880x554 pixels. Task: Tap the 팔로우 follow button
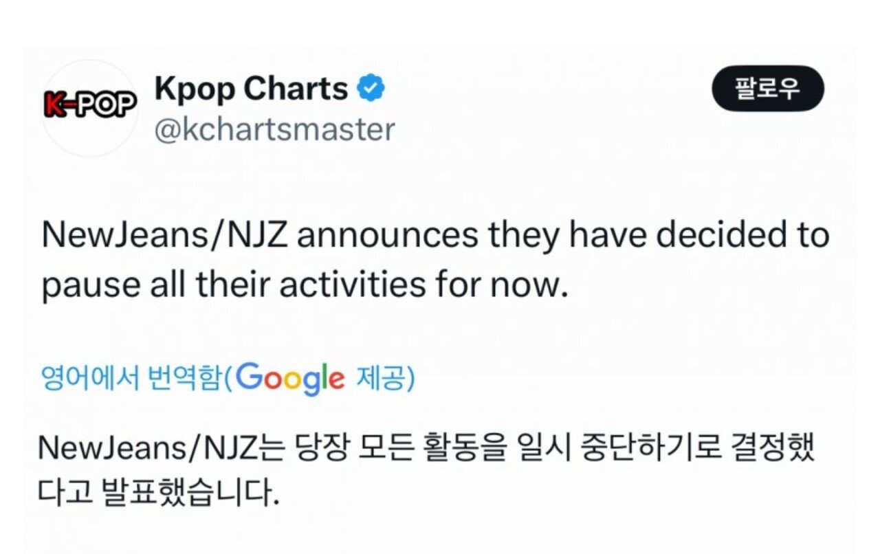(x=767, y=88)
